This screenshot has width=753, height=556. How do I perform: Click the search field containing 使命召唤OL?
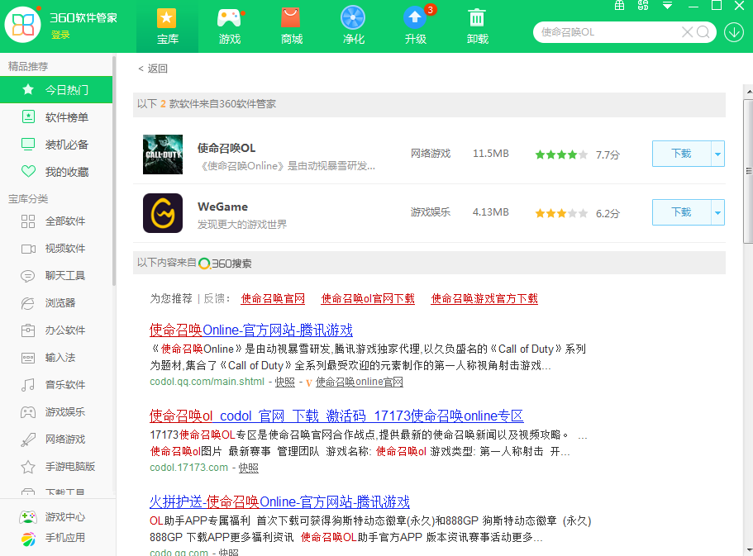(608, 32)
